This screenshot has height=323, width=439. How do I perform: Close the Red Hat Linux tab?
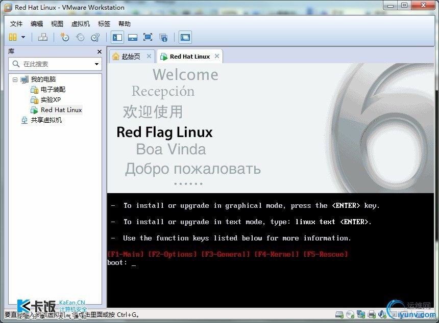point(217,56)
